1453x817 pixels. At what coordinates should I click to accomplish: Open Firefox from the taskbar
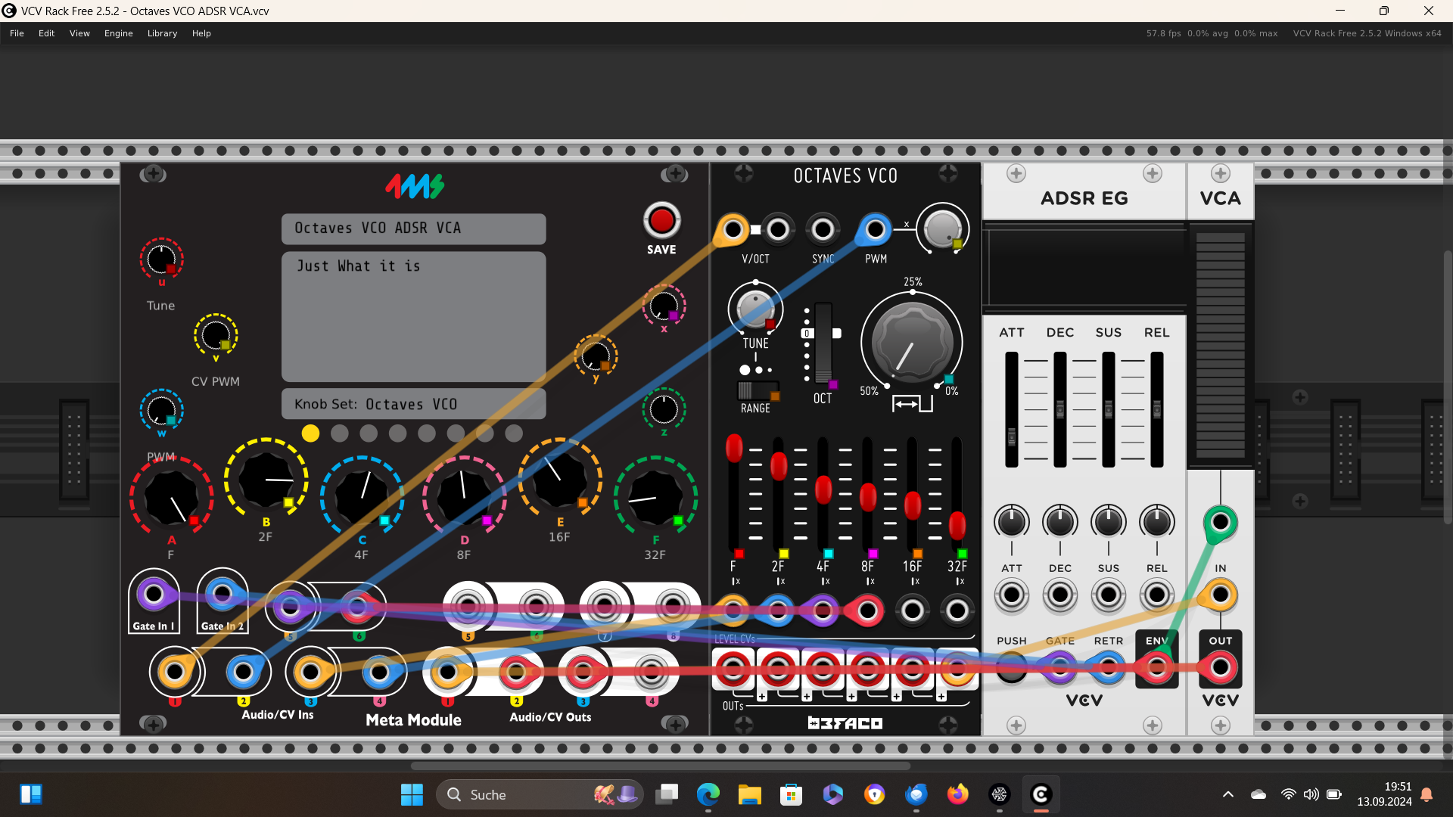pos(957,794)
